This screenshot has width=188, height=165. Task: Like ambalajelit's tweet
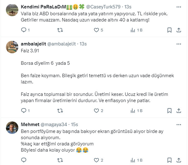(x=97, y=111)
